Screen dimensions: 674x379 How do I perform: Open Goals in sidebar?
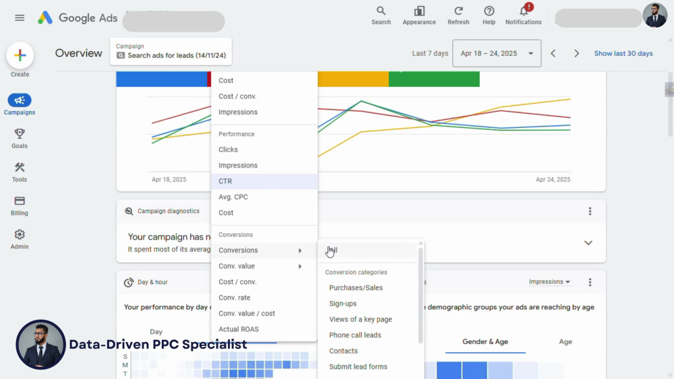coord(20,138)
